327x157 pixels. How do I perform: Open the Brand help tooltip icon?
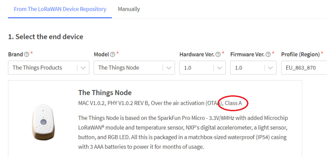pos(27,55)
